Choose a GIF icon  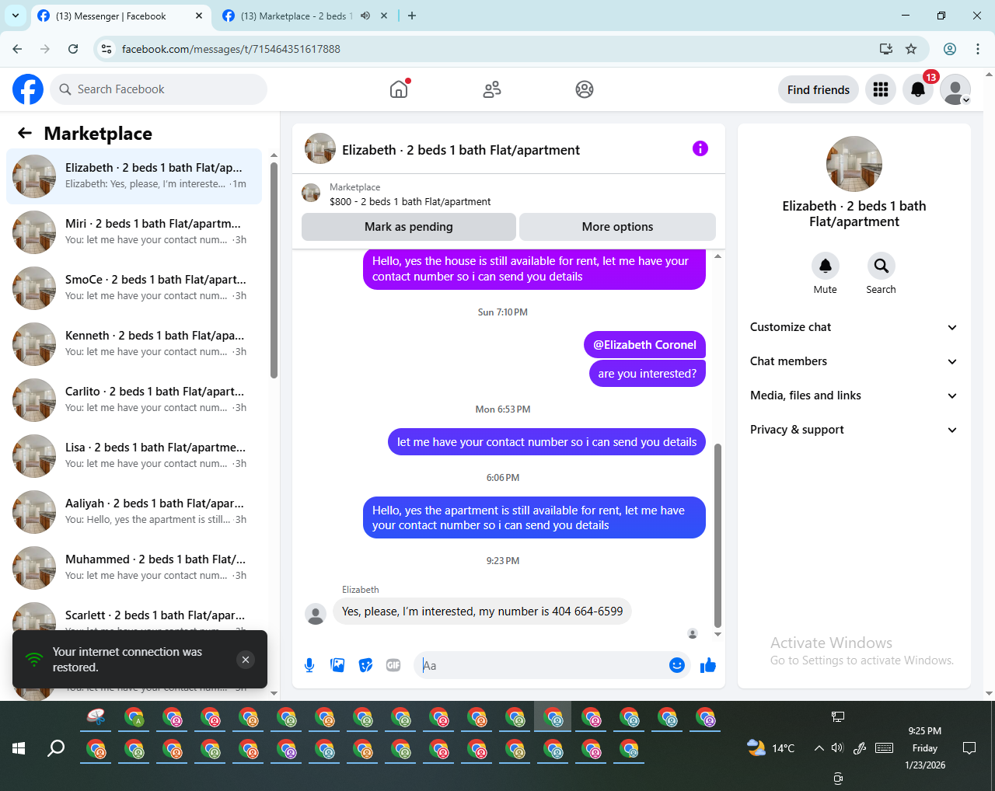pos(393,665)
